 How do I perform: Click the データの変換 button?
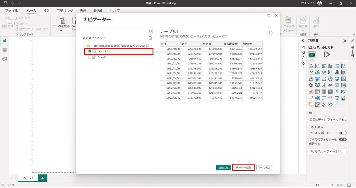click(x=243, y=168)
